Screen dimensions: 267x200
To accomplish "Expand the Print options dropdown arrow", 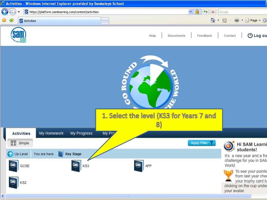I will [x=242, y=20].
